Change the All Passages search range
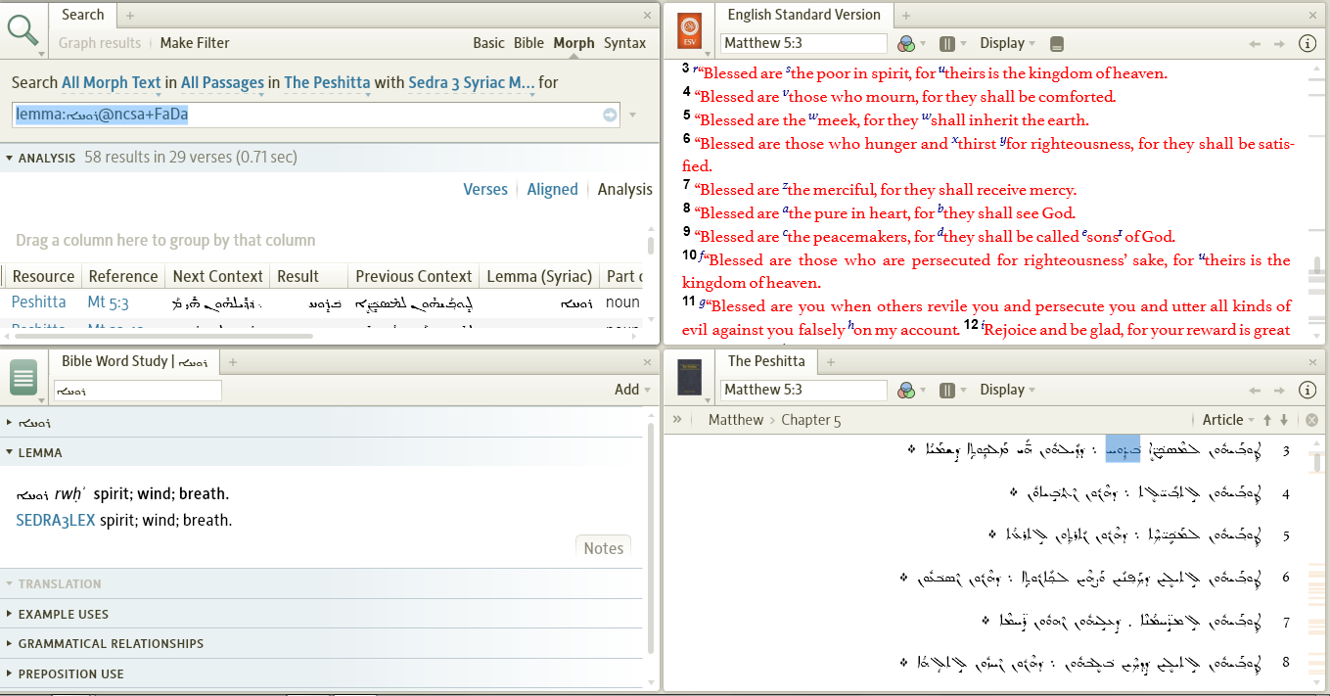1330x696 pixels. pyautogui.click(x=222, y=83)
